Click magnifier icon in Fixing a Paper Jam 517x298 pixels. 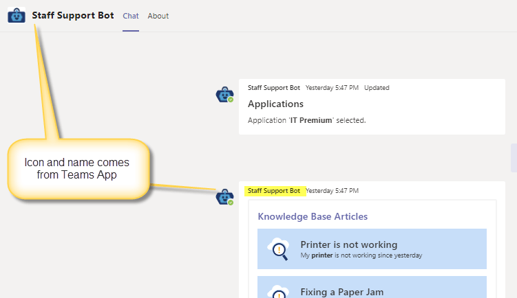click(x=279, y=293)
